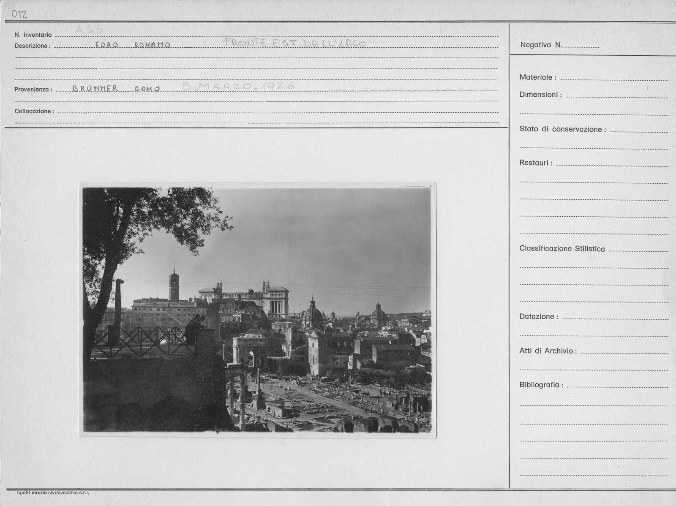Click the faint 'ASS' pencil mark
The image size is (676, 506).
(x=90, y=29)
